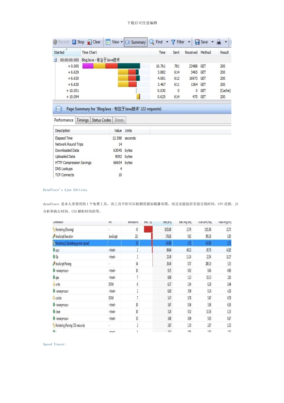Click the JavaScript Execution row icon
The height and width of the screenshot is (403, 284).
[x=54, y=236]
